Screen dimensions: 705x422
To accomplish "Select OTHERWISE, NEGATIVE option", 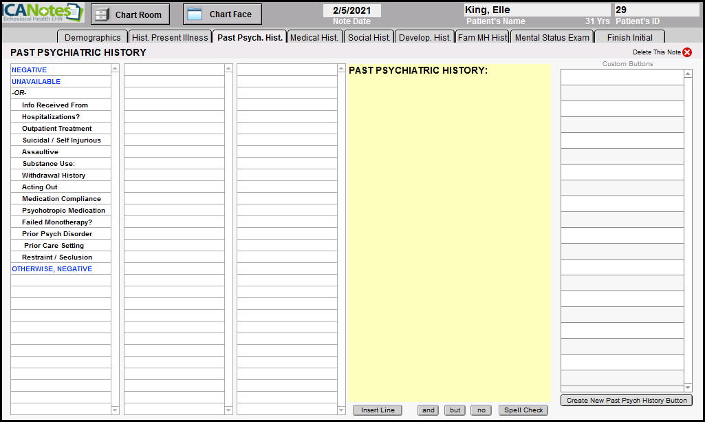I will pyautogui.click(x=52, y=269).
